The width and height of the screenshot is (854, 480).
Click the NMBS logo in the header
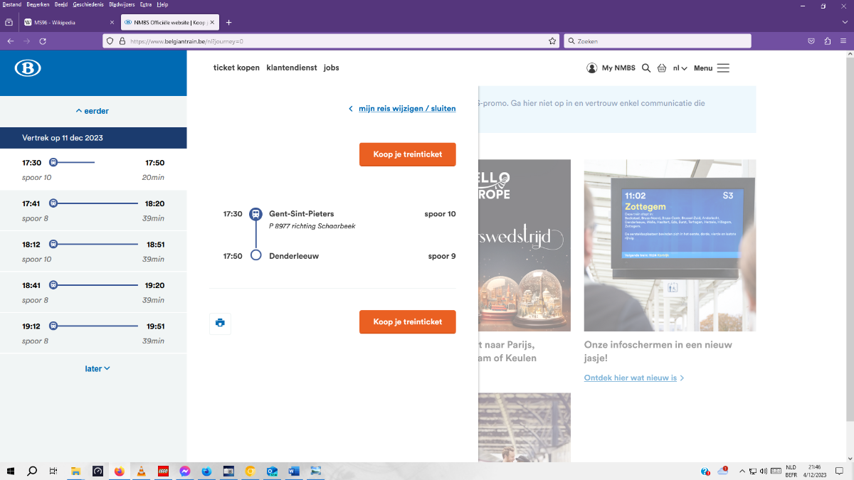(28, 68)
